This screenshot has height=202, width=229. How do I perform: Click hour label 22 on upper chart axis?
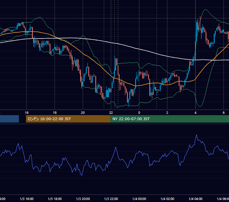click(111, 113)
